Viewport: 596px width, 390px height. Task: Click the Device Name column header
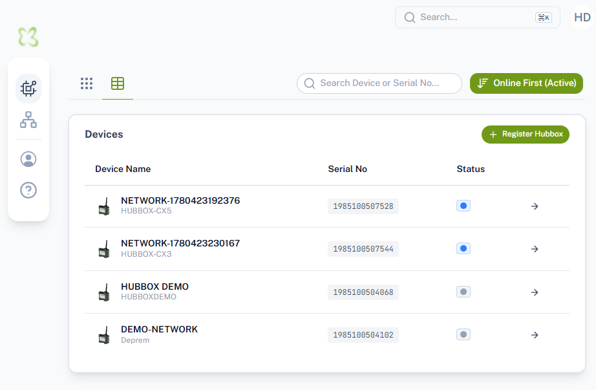coord(123,169)
